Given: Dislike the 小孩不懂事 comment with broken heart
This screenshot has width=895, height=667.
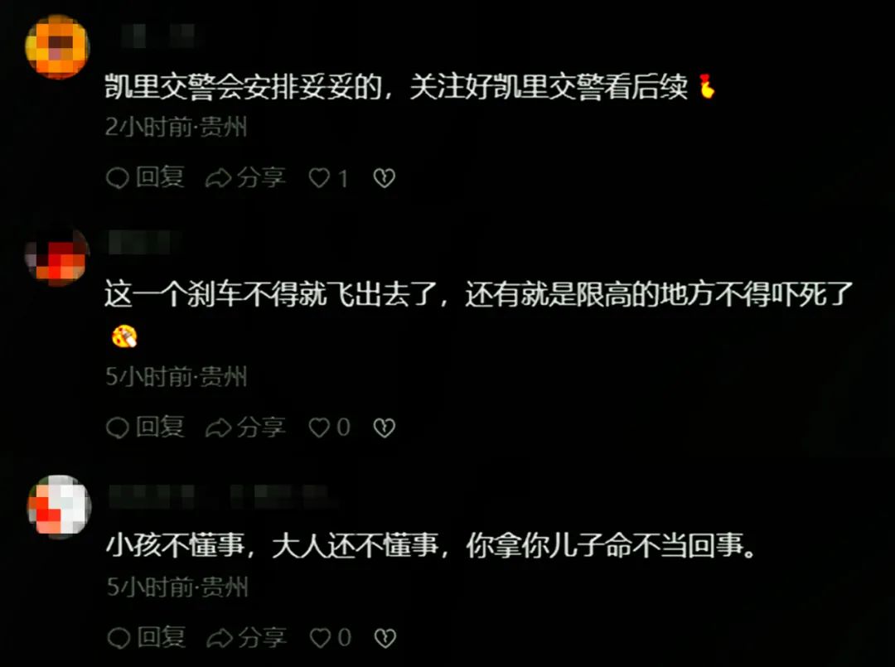Looking at the screenshot, I should coord(385,639).
